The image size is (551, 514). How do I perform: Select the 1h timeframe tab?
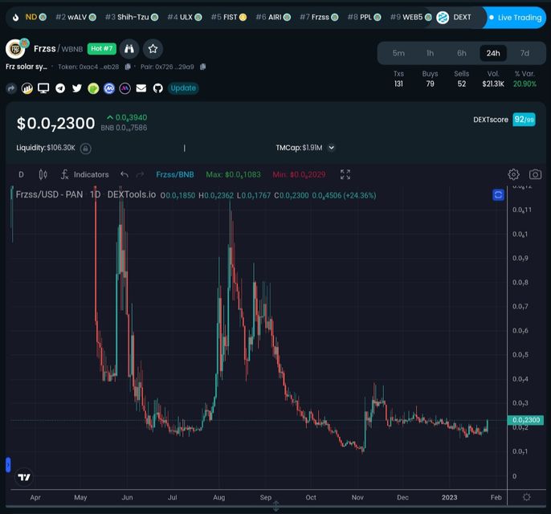[431, 53]
